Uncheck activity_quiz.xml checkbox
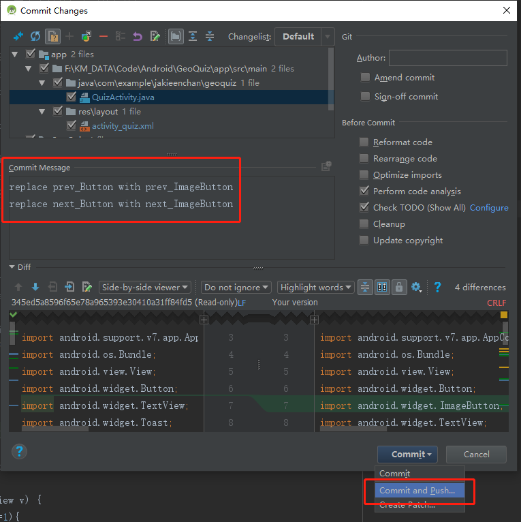Viewport: 521px width, 522px height. 72,125
